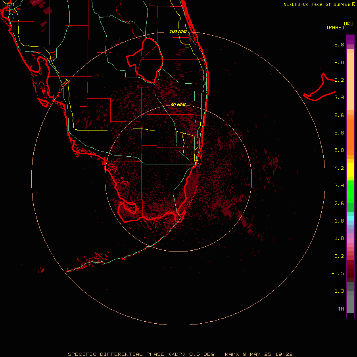Click the 7.4 scale value
Image resolution: width=357 pixels, height=357 pixels.
(x=339, y=98)
